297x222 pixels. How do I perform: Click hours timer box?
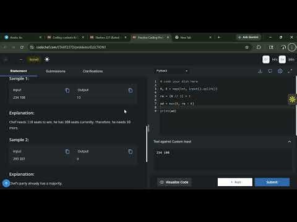pos(266,60)
